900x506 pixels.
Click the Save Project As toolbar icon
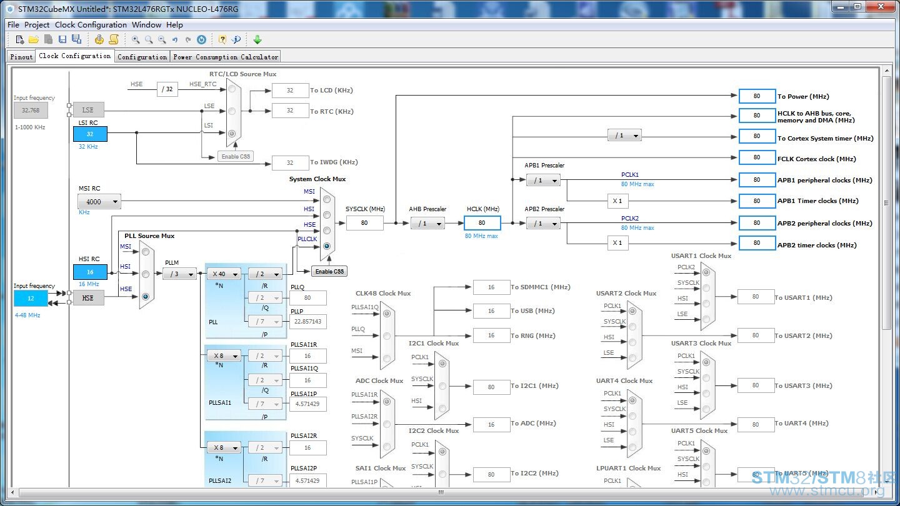76,39
